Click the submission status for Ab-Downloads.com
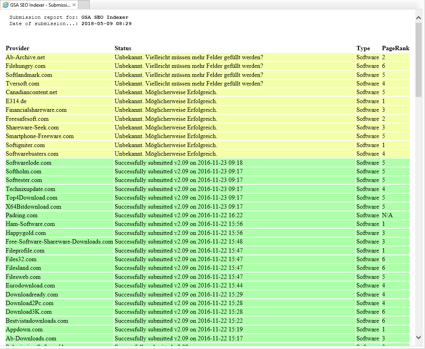 (x=179, y=339)
